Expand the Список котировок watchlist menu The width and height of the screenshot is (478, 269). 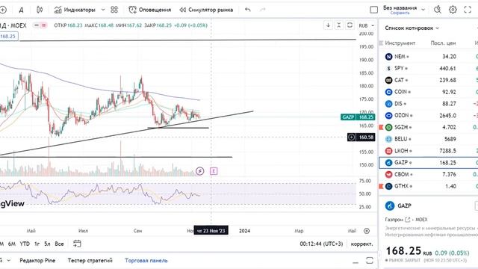tap(412, 28)
